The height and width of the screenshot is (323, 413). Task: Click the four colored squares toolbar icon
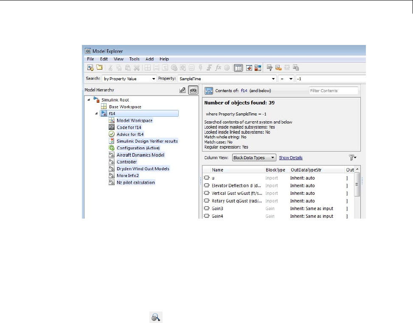(x=258, y=68)
